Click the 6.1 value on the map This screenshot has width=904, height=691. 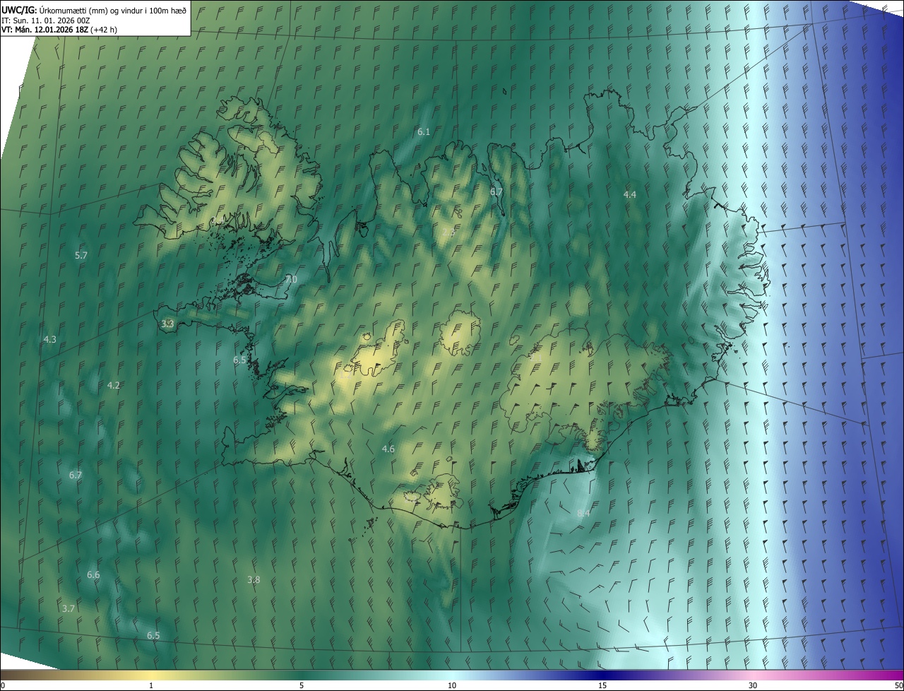[x=424, y=132]
